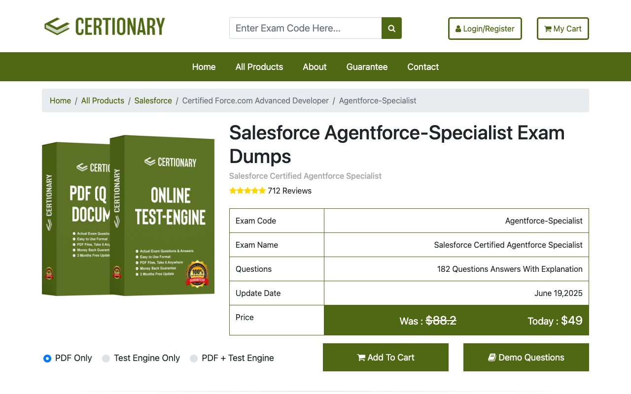Image resolution: width=631 pixels, height=394 pixels.
Task: Click the book icon in Demo Questions button
Action: 491,357
